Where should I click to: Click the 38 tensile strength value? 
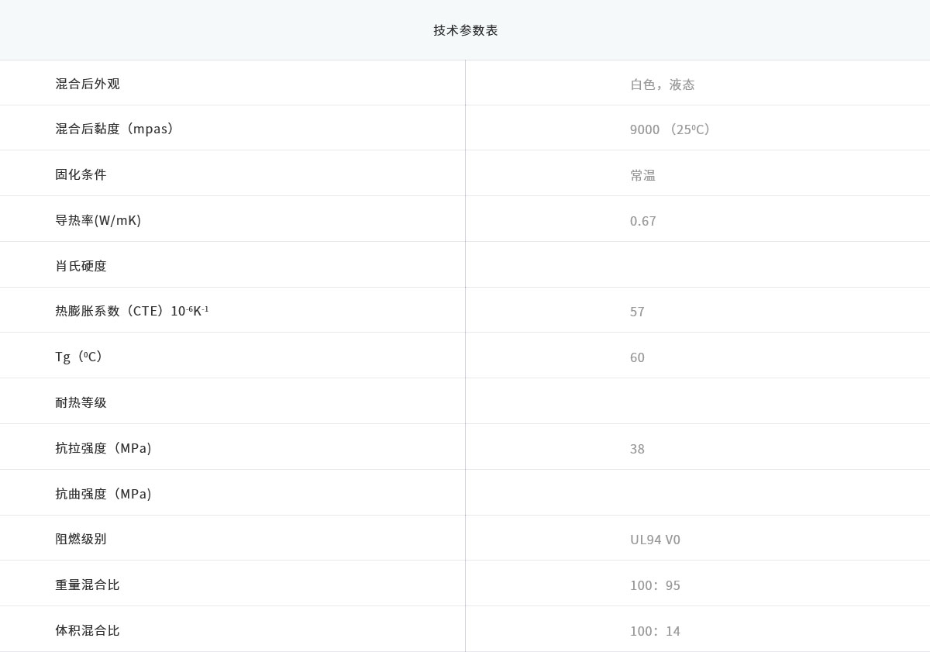point(637,449)
